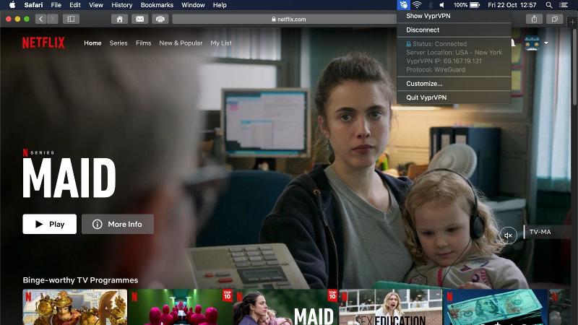The image size is (578, 325).
Task: Click the Netflix logo
Action: (x=43, y=43)
